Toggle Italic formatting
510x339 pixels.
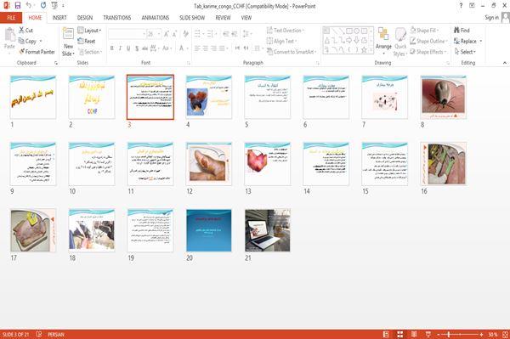(x=120, y=48)
